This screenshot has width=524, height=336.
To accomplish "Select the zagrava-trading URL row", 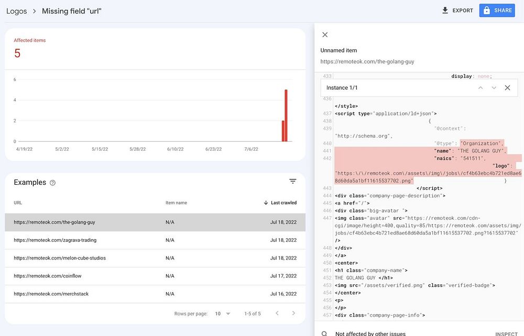I will pyautogui.click(x=155, y=240).
